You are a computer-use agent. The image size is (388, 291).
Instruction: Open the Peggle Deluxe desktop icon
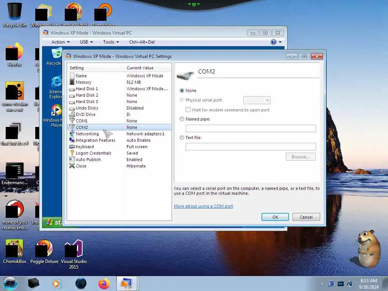[44, 252]
